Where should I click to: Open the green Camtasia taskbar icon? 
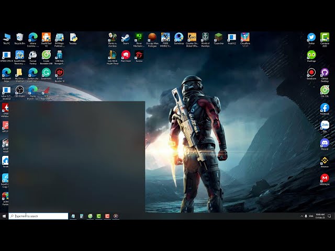click(99, 216)
